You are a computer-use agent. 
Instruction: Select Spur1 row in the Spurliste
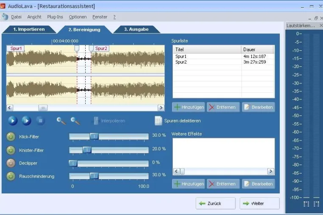click(223, 56)
